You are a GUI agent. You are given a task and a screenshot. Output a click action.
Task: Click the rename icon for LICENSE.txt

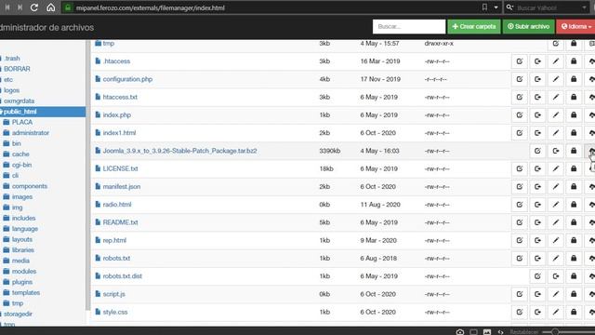tap(520, 168)
